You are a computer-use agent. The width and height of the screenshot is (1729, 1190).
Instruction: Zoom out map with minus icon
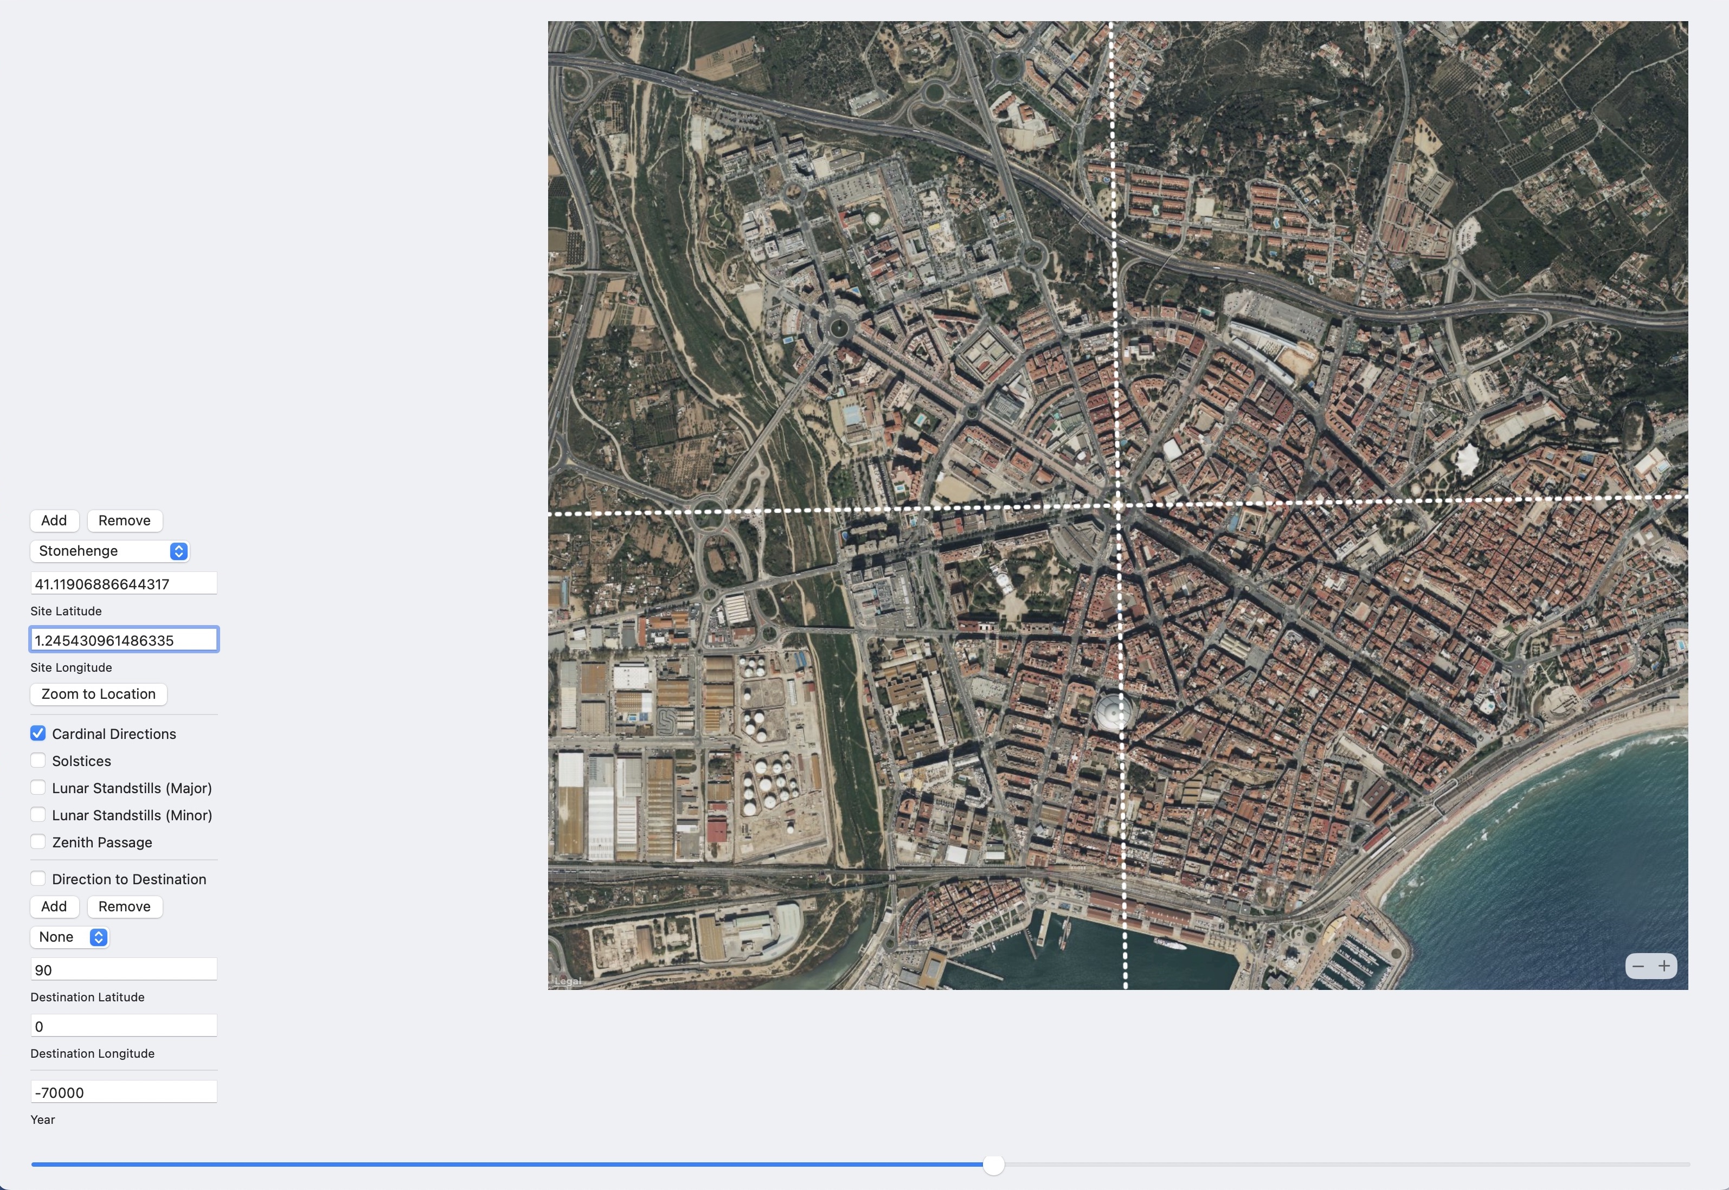tap(1638, 966)
